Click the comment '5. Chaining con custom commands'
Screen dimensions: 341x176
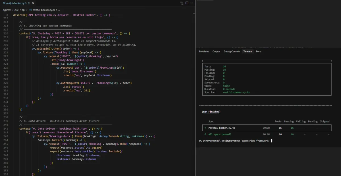coord(45,26)
